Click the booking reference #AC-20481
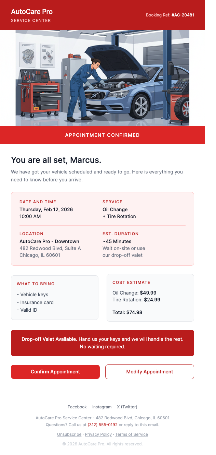216x455 pixels. pyautogui.click(x=183, y=15)
